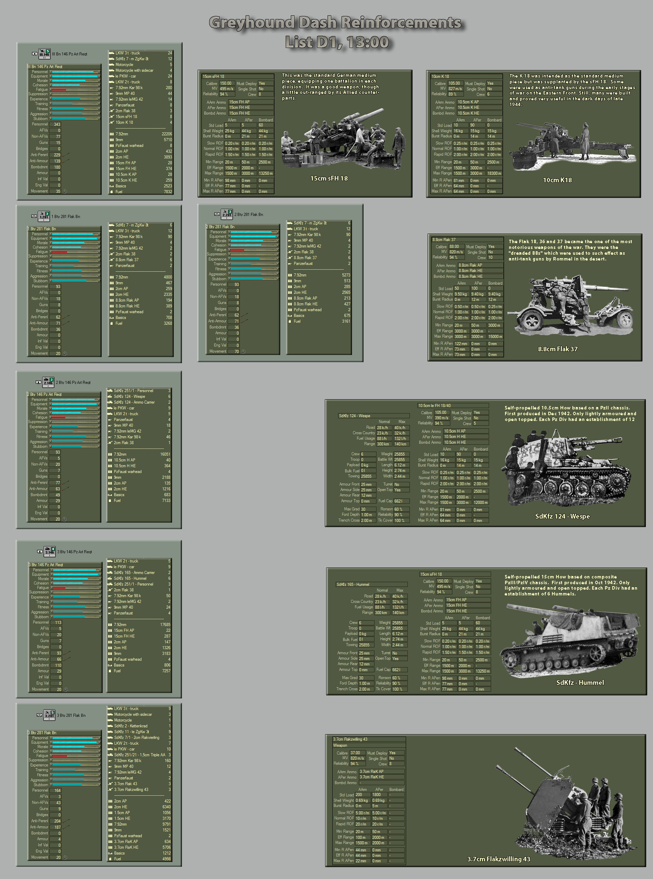This screenshot has width=653, height=879.
Task: Click '10.5cm le FH 18/40' weapon title
Action: tap(453, 406)
